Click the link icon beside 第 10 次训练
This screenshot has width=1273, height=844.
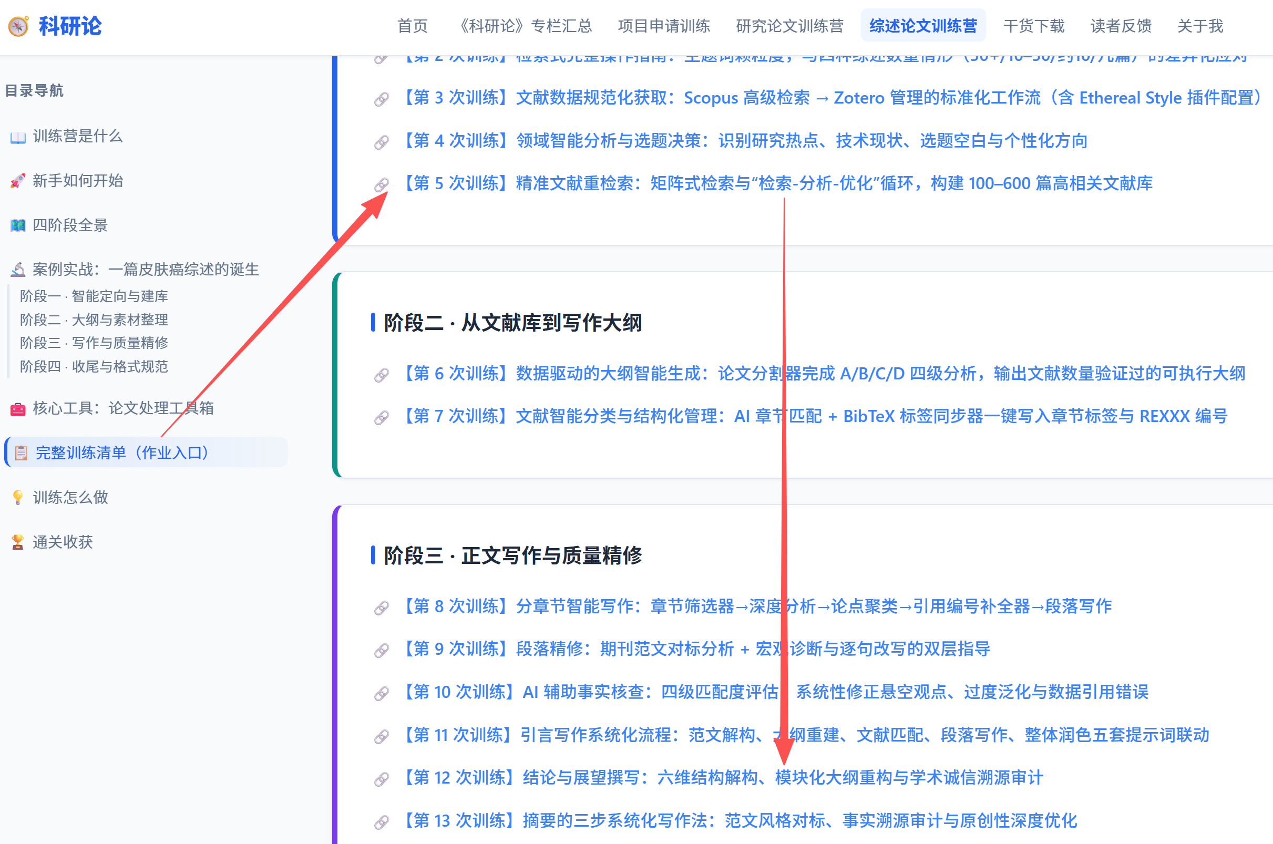[382, 693]
